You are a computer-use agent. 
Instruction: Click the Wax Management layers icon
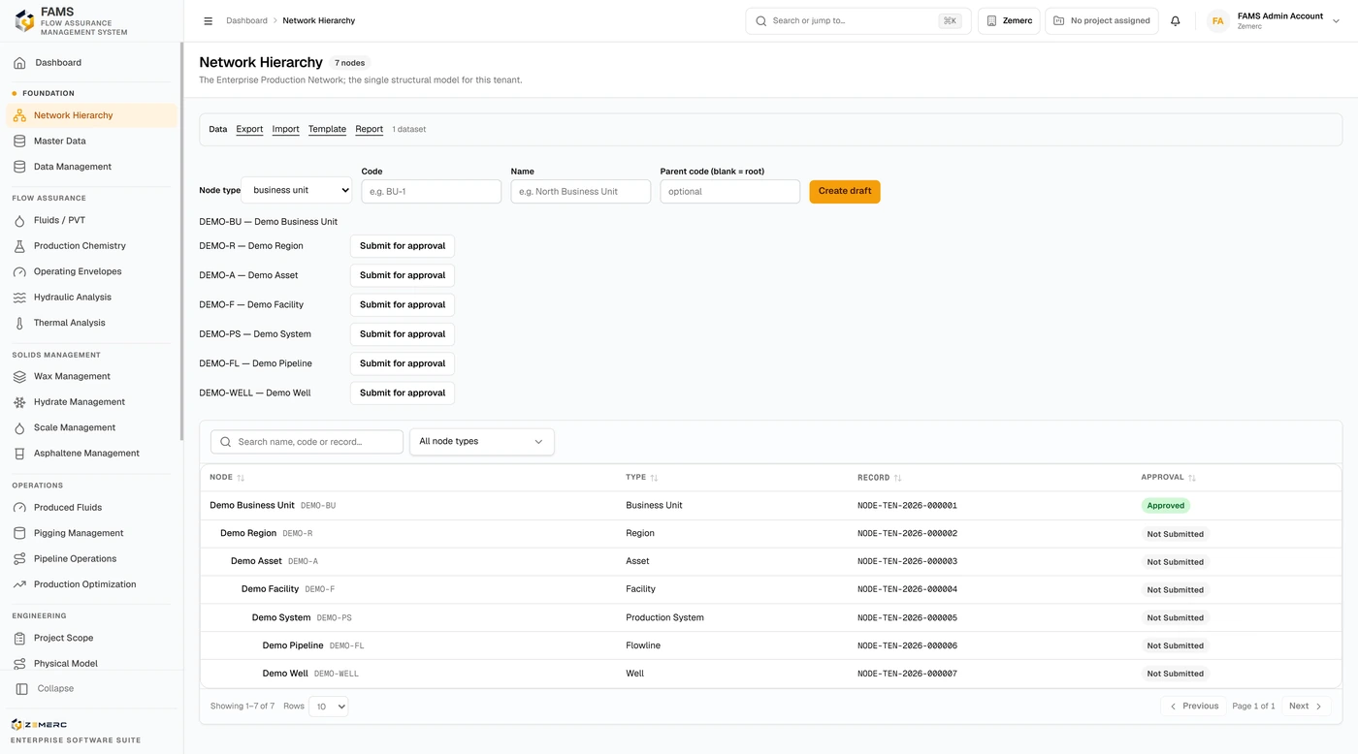click(x=19, y=377)
